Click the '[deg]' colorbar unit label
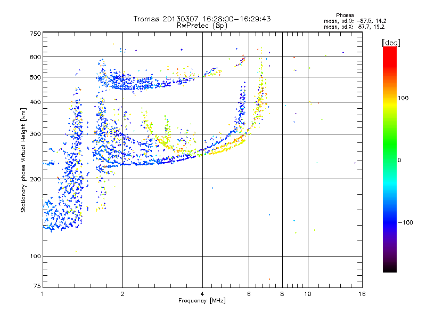This screenshot has width=426, height=320. tap(391, 43)
